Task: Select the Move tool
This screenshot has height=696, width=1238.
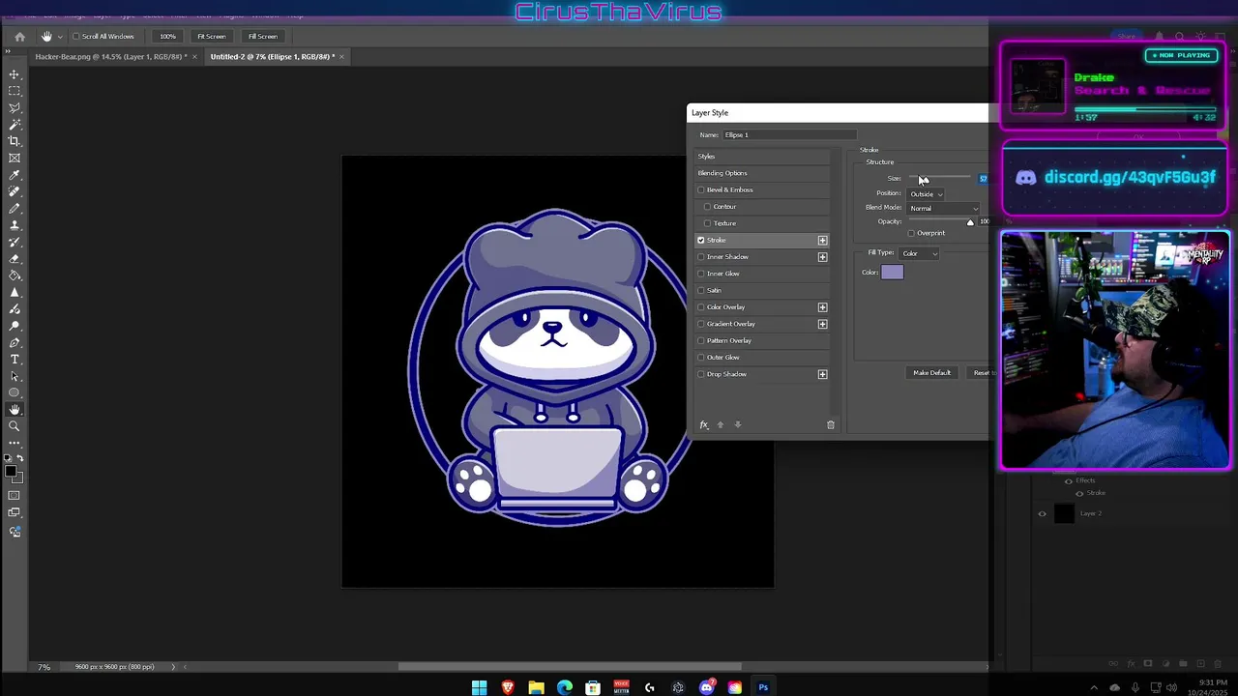Action: click(15, 74)
